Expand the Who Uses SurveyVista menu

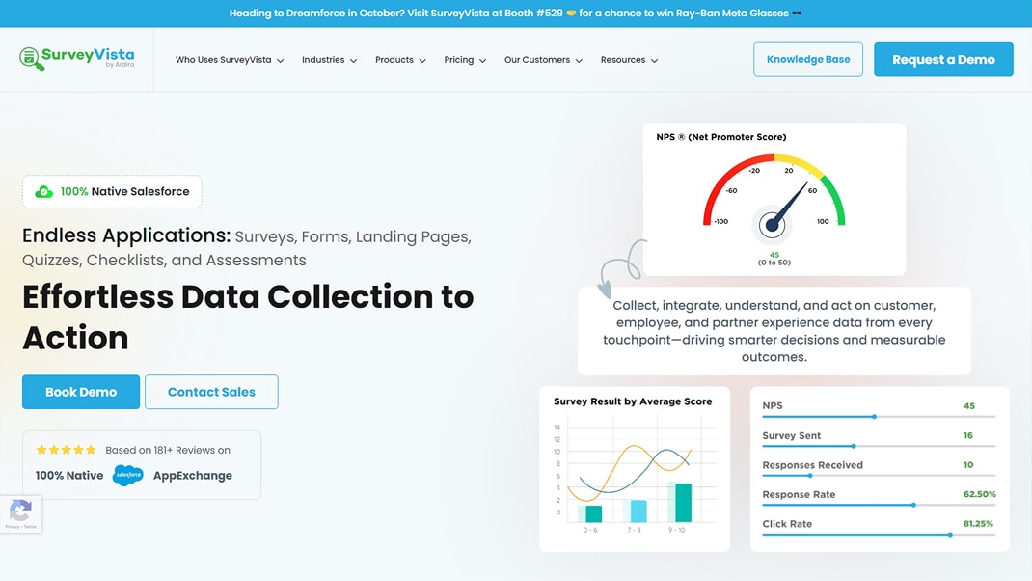point(229,60)
